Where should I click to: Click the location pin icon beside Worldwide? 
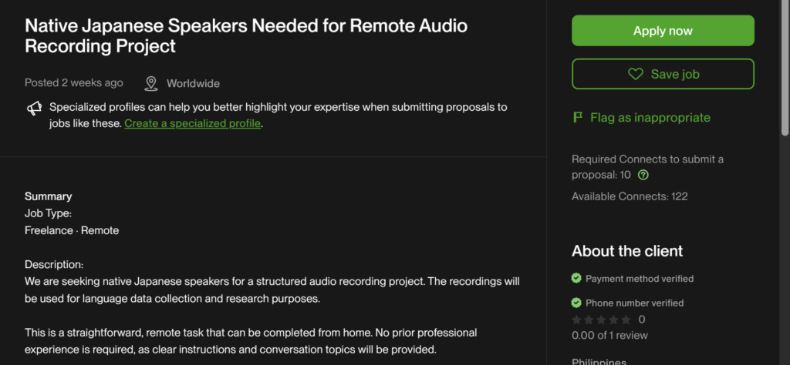151,83
